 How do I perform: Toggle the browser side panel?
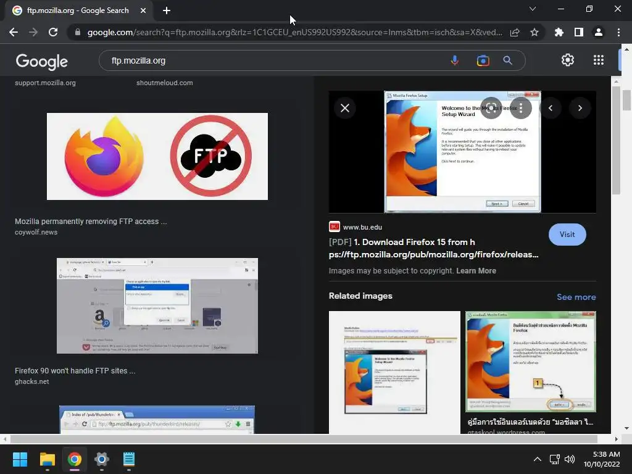578,32
